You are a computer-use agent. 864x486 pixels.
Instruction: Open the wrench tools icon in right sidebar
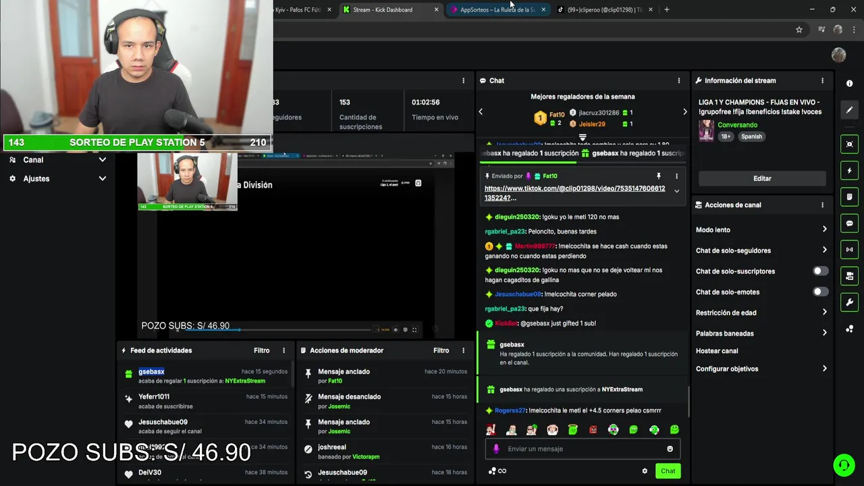849,302
